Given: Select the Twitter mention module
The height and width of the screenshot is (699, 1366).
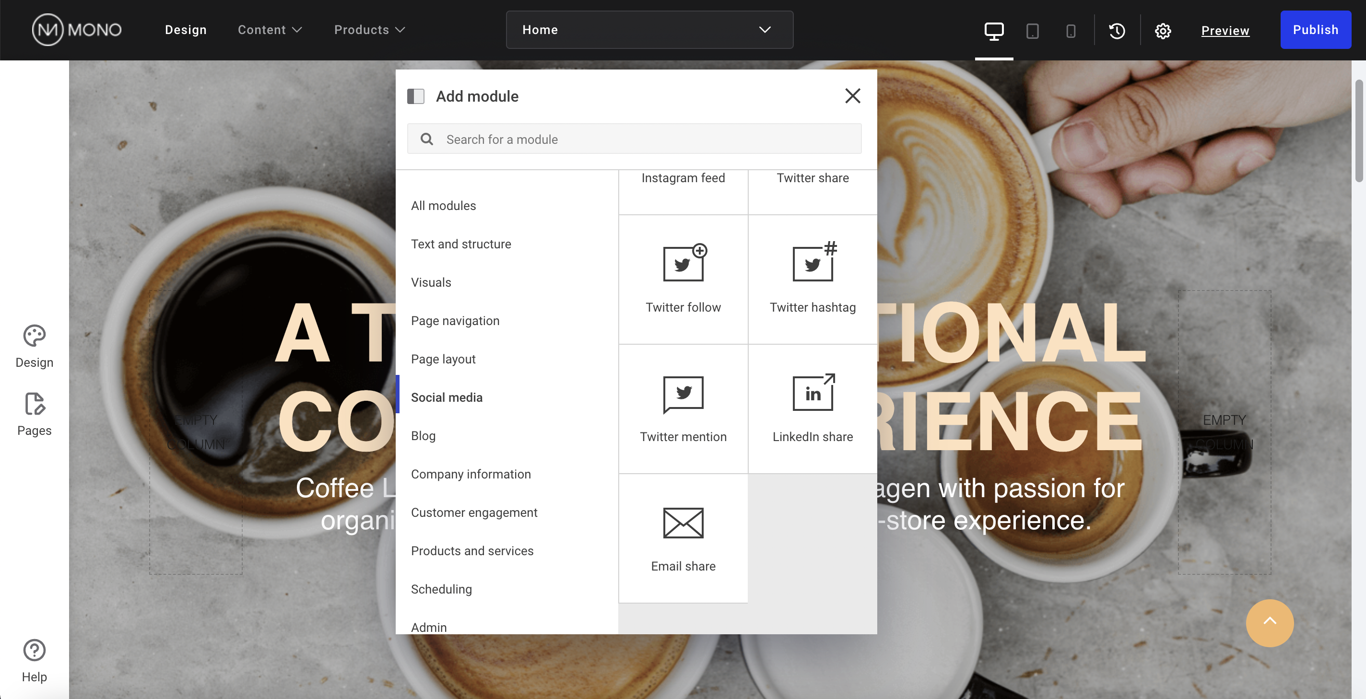Looking at the screenshot, I should [x=683, y=408].
